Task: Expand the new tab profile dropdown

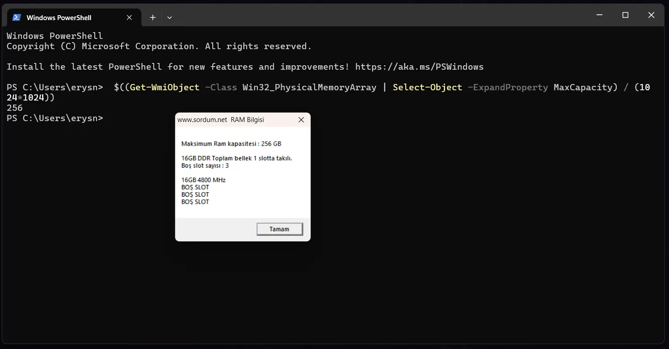Action: (169, 17)
